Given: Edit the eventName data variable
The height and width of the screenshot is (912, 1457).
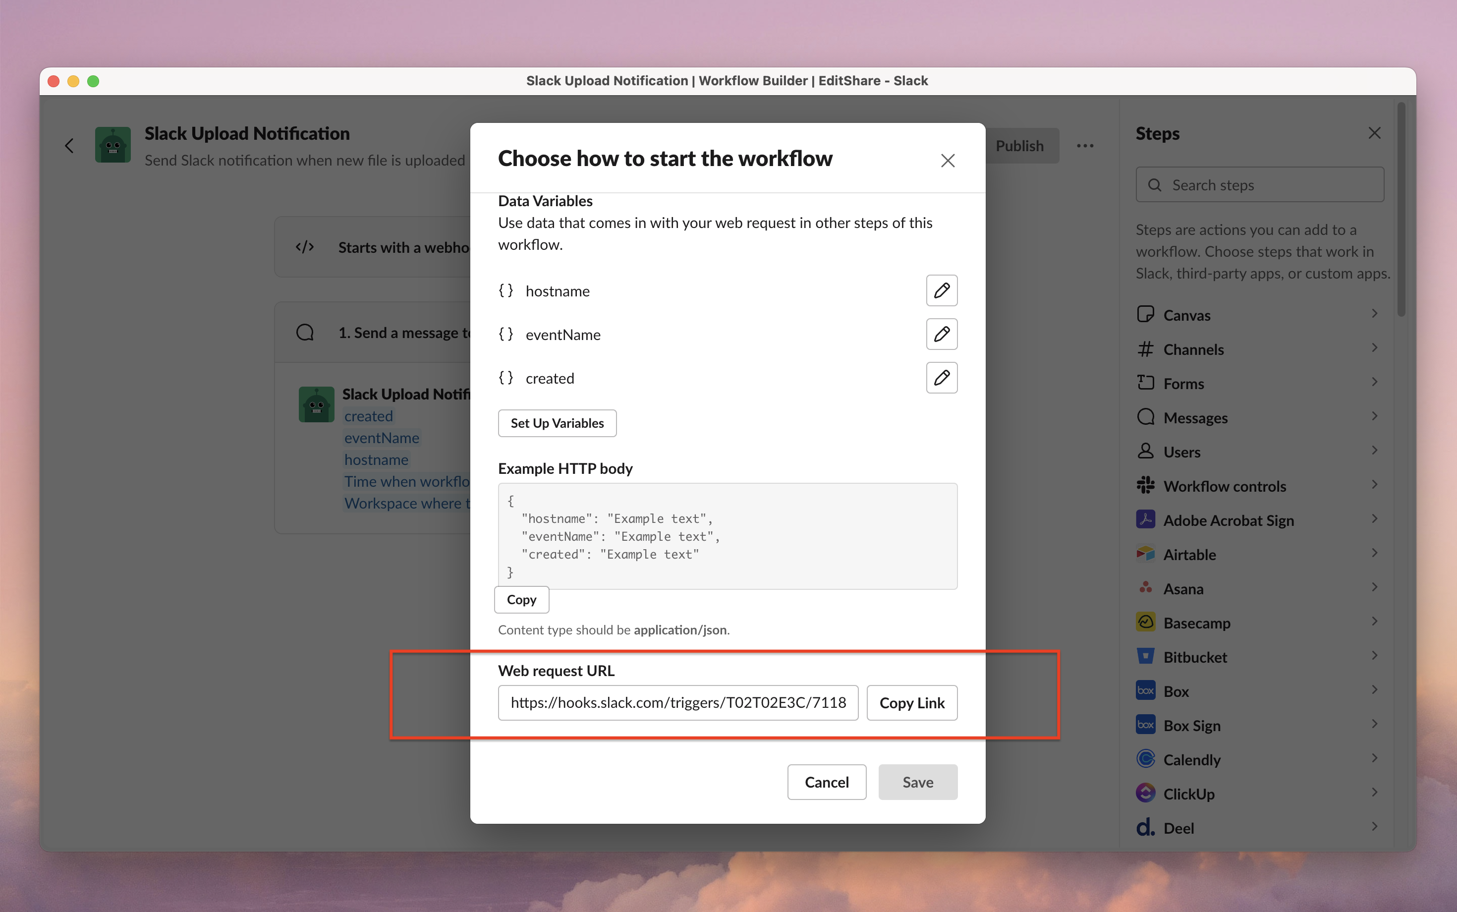Looking at the screenshot, I should click(942, 334).
